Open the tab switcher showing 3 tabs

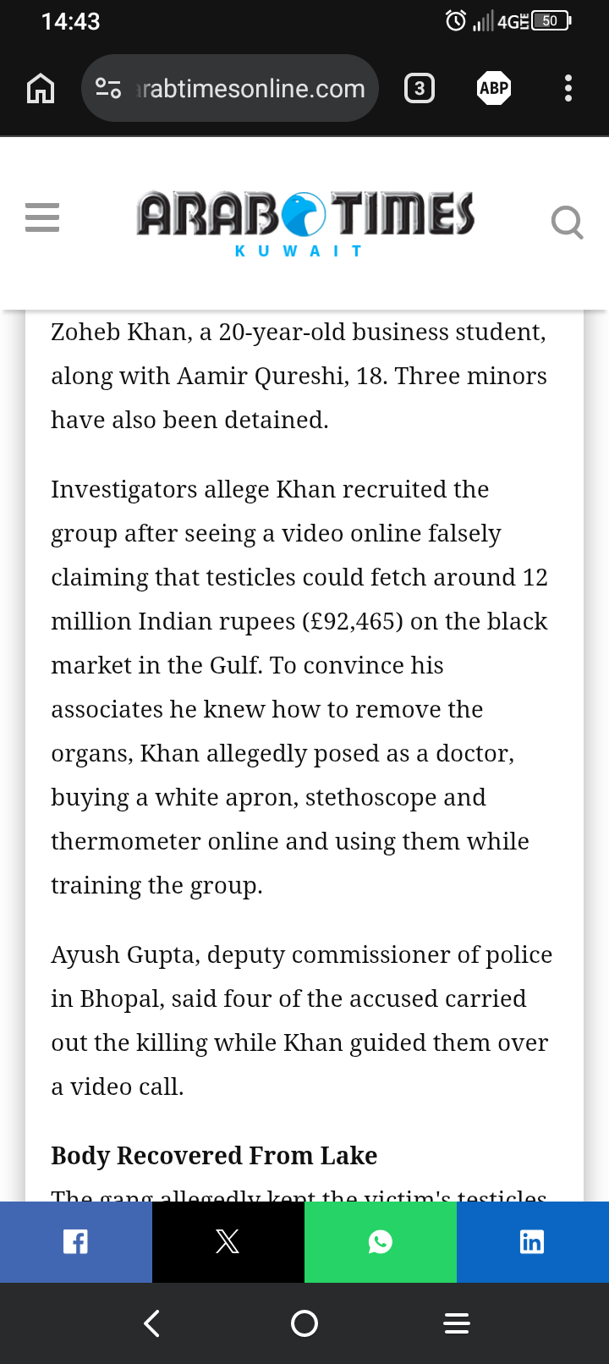(x=420, y=88)
